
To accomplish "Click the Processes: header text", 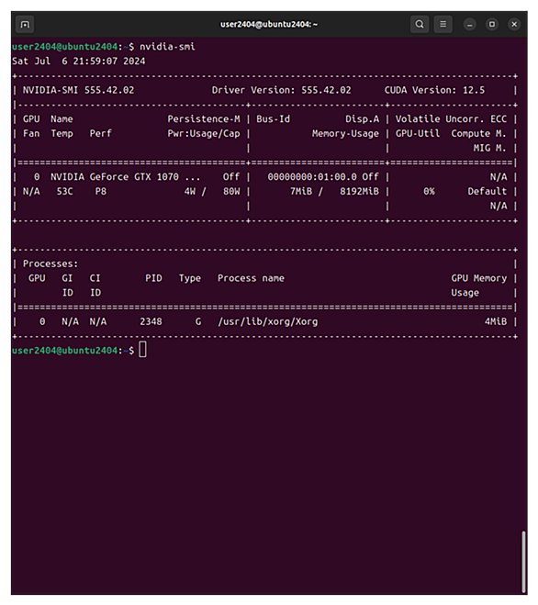I will [50, 263].
